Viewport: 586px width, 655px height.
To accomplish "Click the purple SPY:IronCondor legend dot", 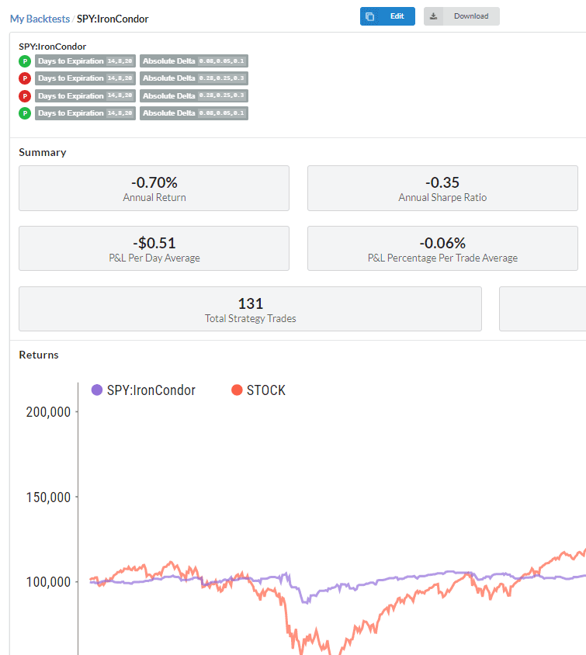I will coord(97,390).
